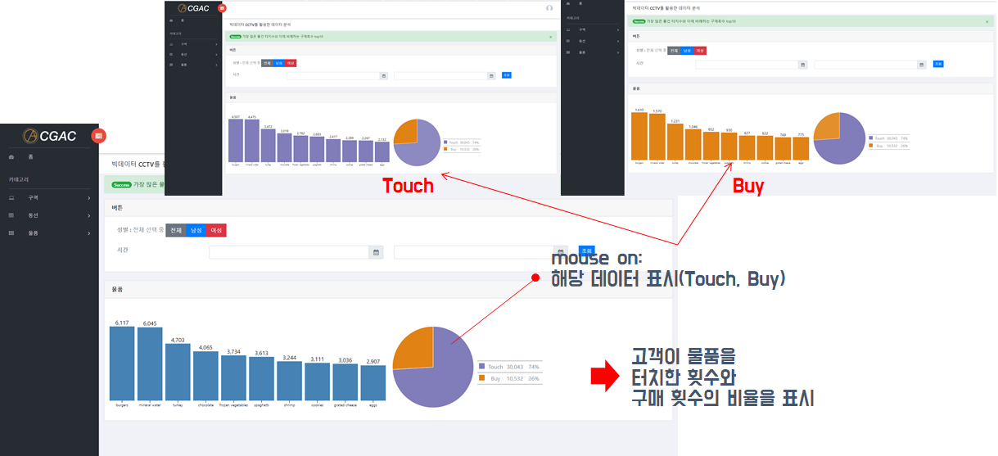This screenshot has height=456, width=998.
Task: Open the user avatar icon in Touch view
Action: pyautogui.click(x=549, y=7)
